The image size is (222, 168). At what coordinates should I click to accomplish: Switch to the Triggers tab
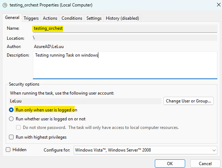click(31, 18)
